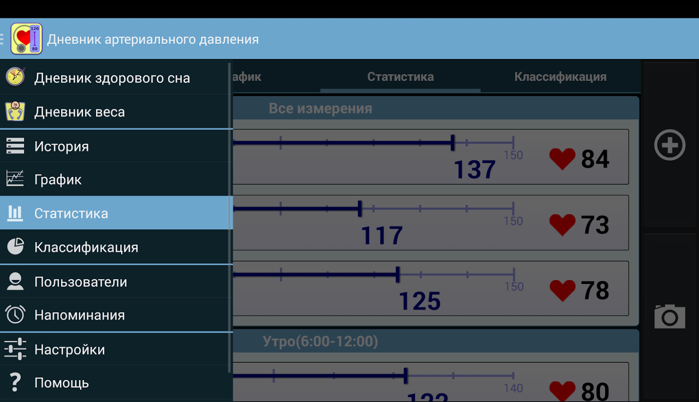699x402 pixels.
Task: Tap the Дневник артериального давления title
Action: [x=153, y=39]
